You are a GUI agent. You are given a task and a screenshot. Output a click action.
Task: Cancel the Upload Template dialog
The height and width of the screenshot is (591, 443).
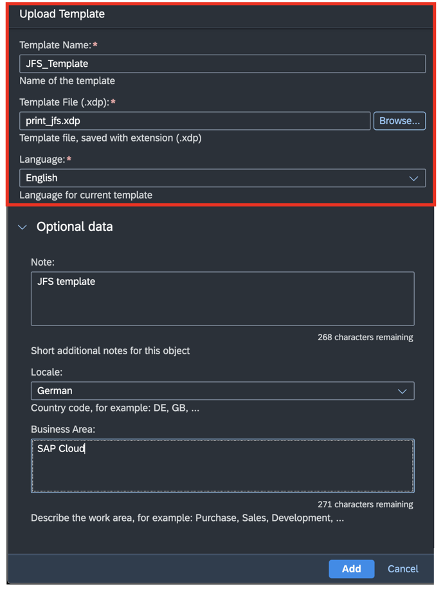point(402,568)
